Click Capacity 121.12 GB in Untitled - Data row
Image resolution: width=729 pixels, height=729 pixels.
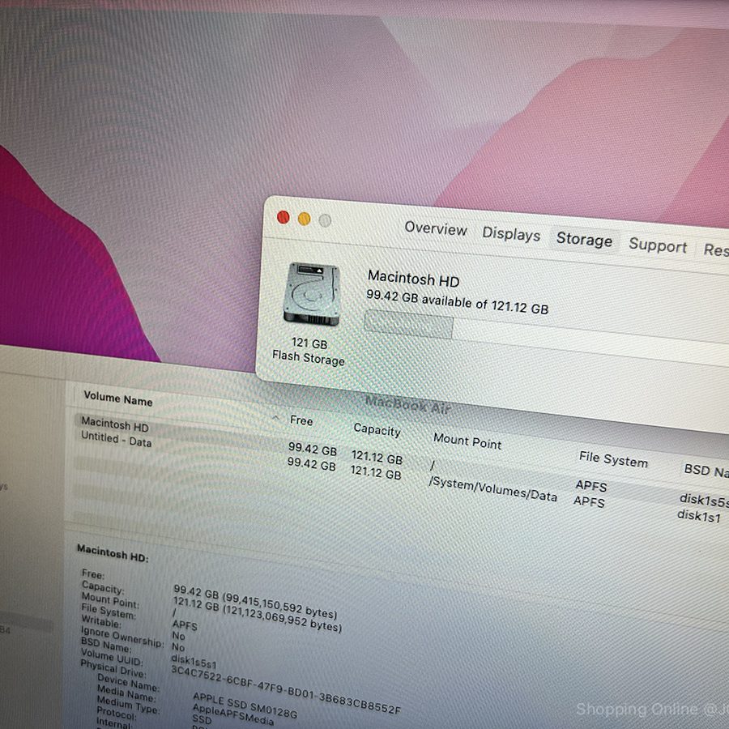376,472
